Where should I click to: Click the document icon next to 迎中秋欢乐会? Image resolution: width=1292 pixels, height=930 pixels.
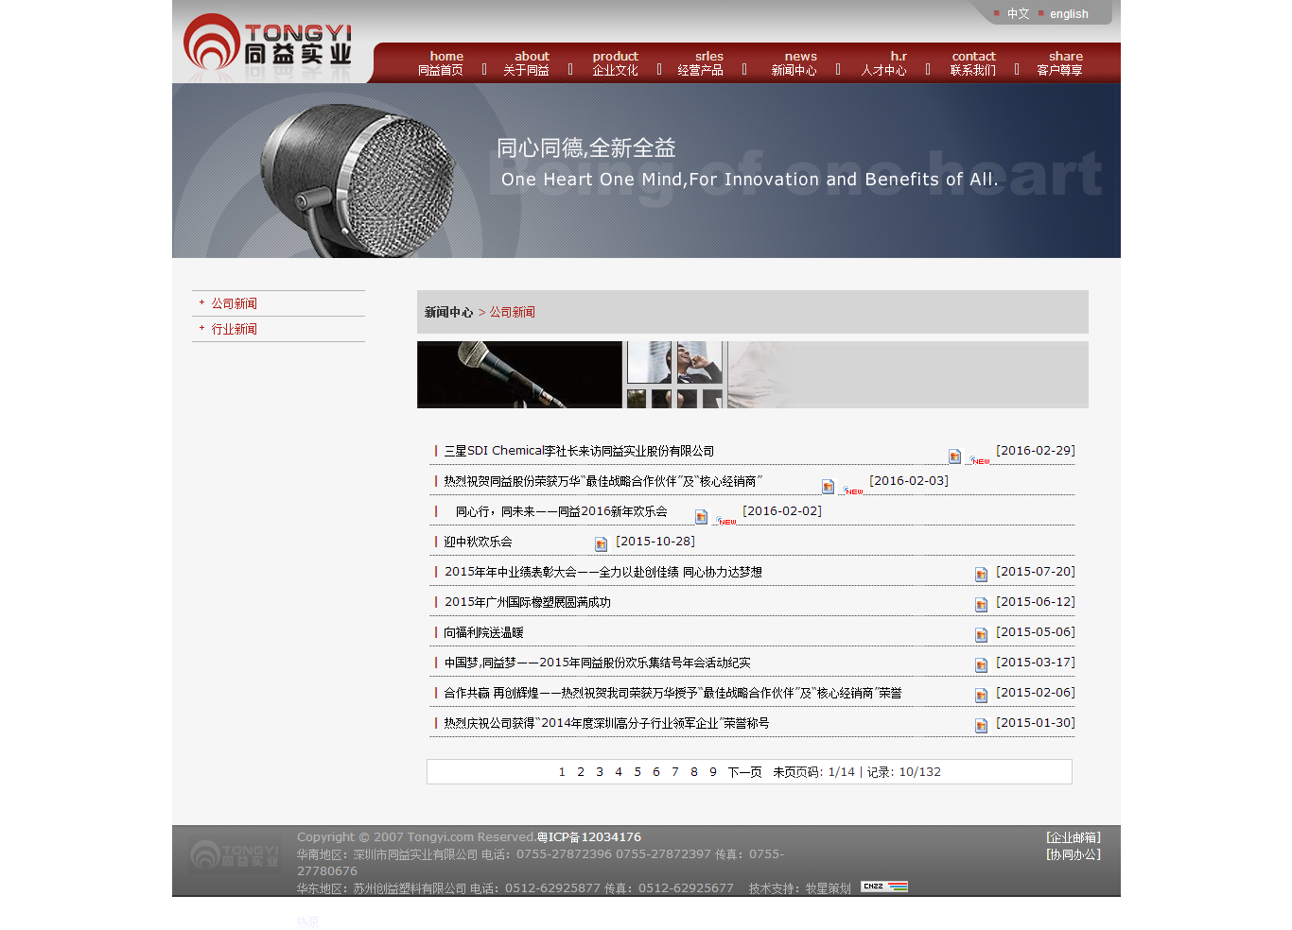coord(601,543)
